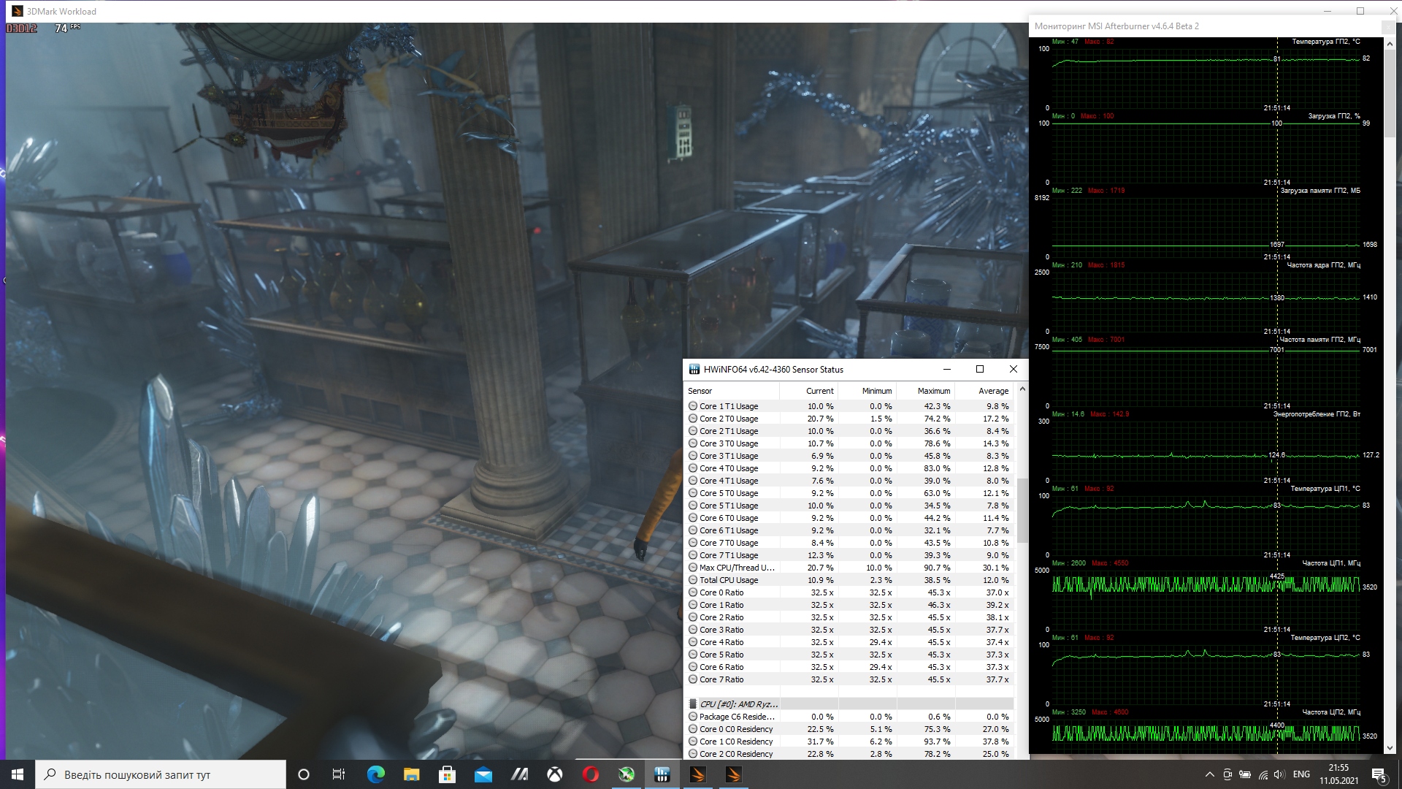Open the volume control in system tray
Viewport: 1402px width, 789px height.
pyautogui.click(x=1279, y=774)
